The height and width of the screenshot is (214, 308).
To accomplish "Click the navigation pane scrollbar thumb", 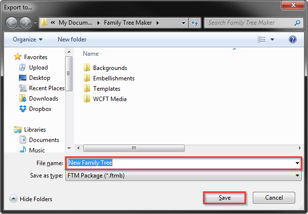I will click(69, 73).
